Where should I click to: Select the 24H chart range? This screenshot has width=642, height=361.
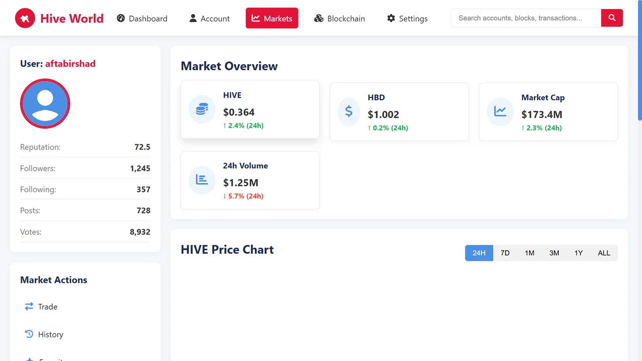tap(479, 253)
